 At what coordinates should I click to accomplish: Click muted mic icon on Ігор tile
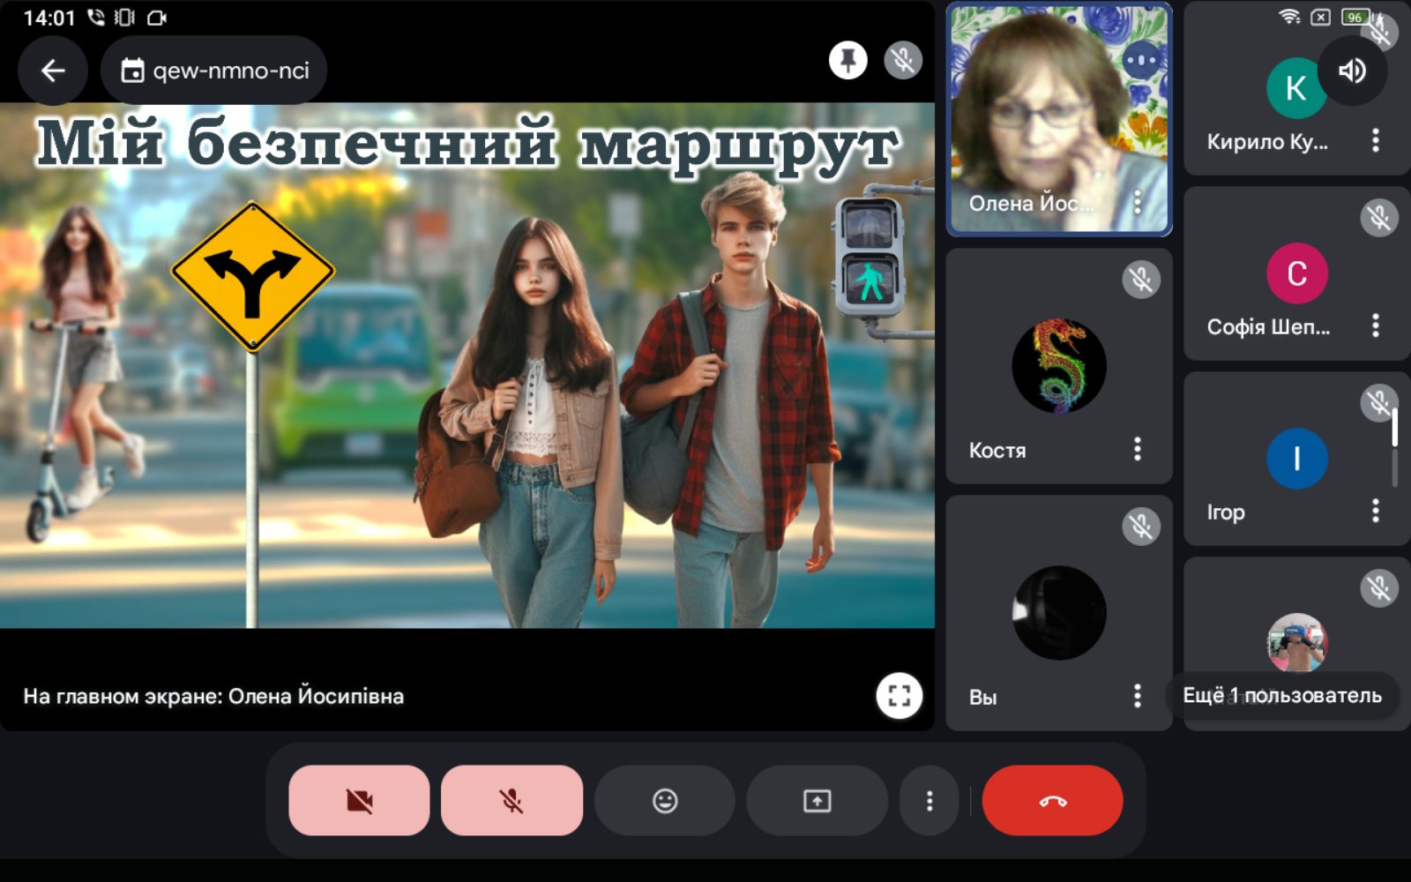pos(1379,403)
